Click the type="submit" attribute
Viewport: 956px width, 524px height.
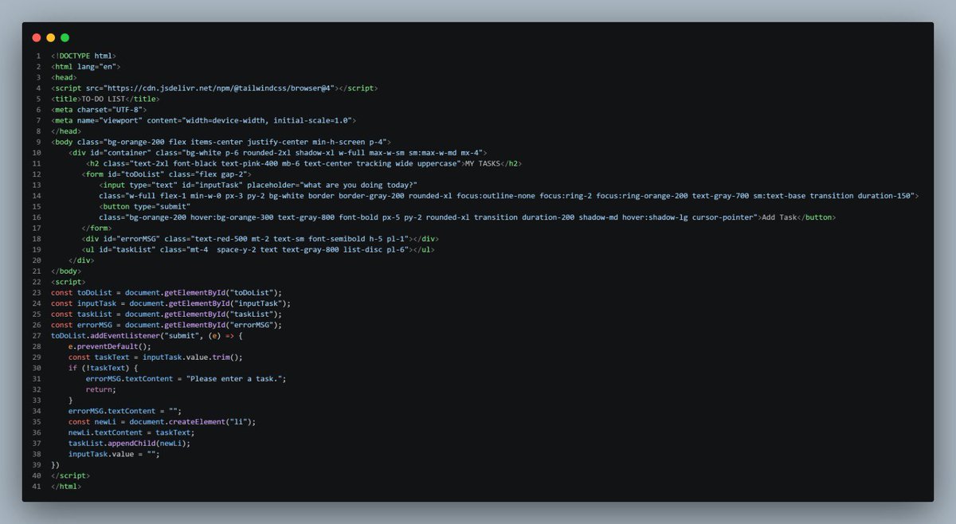pos(161,206)
